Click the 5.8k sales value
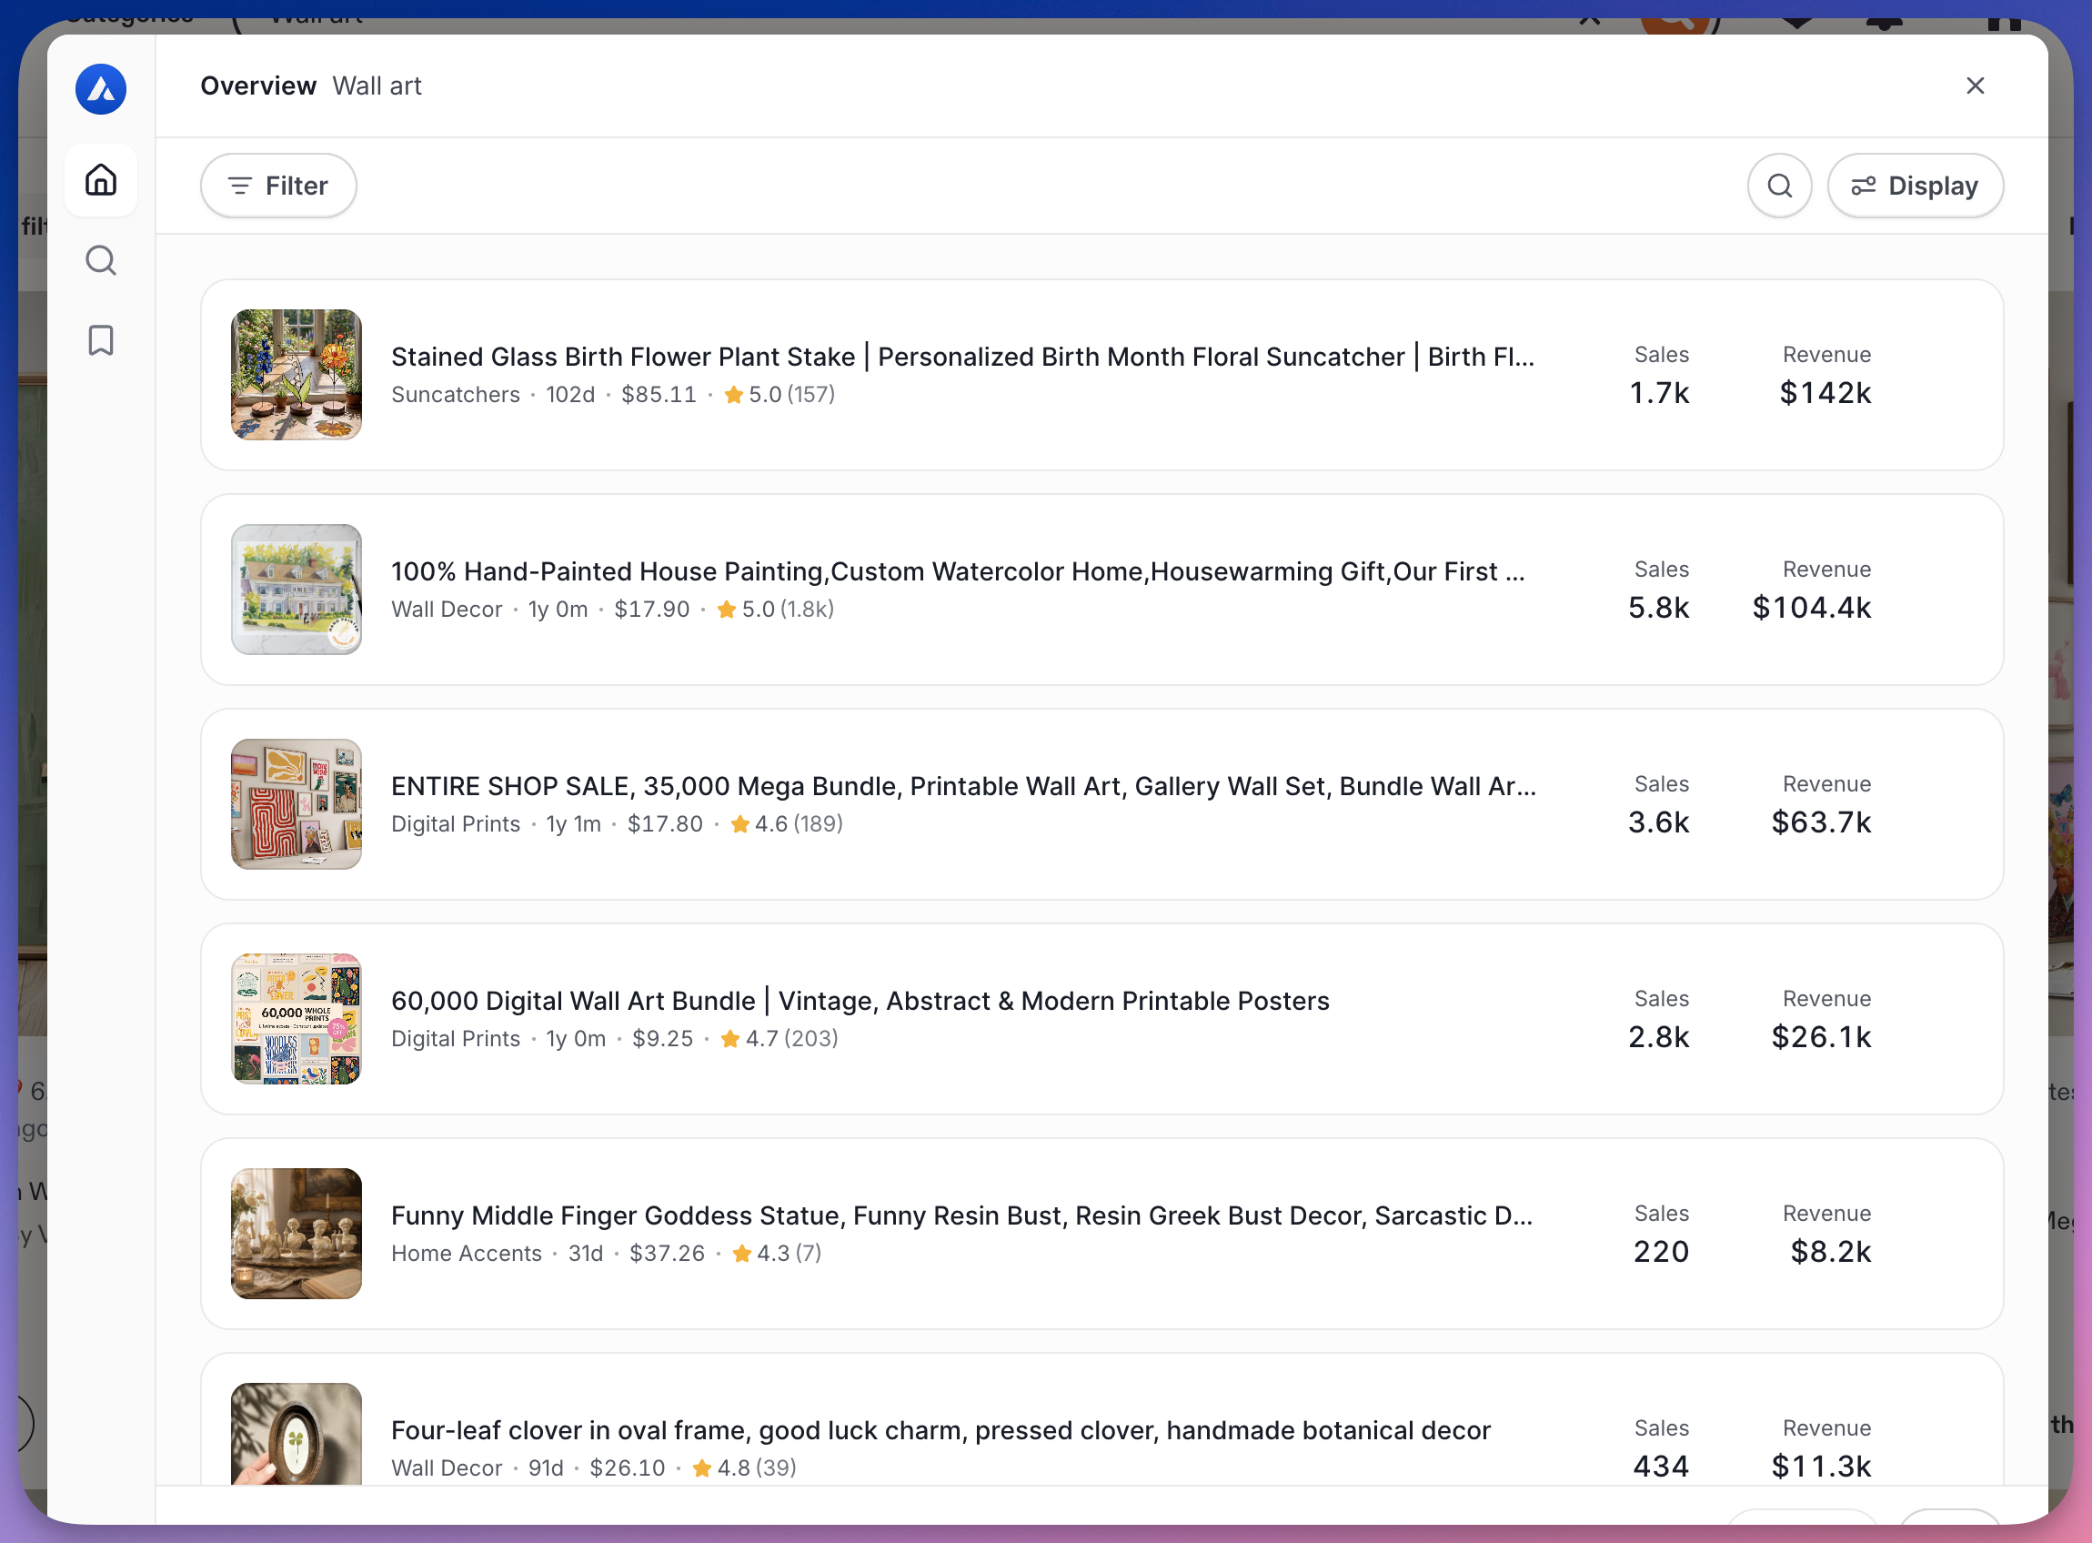This screenshot has width=2092, height=1543. click(x=1658, y=608)
